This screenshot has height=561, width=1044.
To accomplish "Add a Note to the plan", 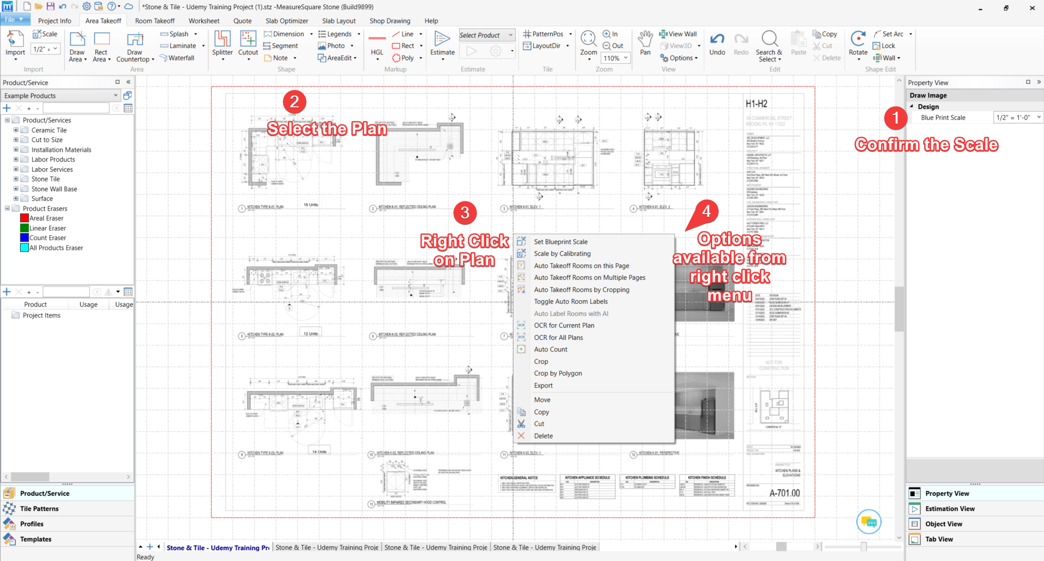I will [276, 58].
